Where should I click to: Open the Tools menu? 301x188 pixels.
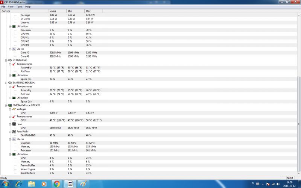point(19,6)
